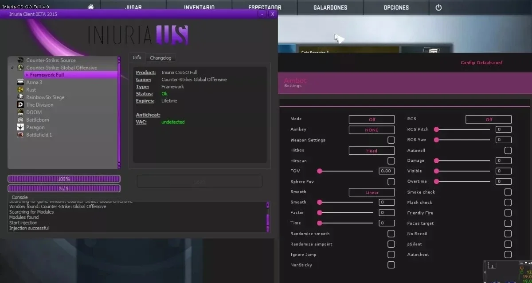Open the Smooth type dropdown showing Linear
532x283 pixels.
372,192
